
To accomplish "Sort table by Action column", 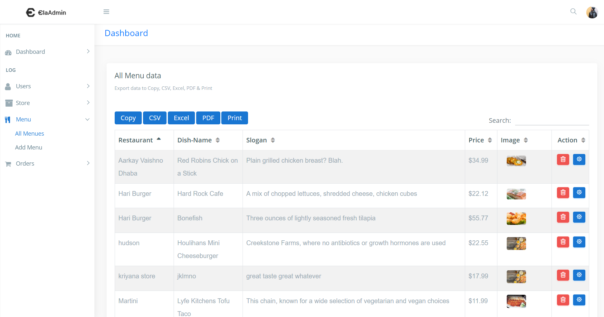I will (570, 140).
